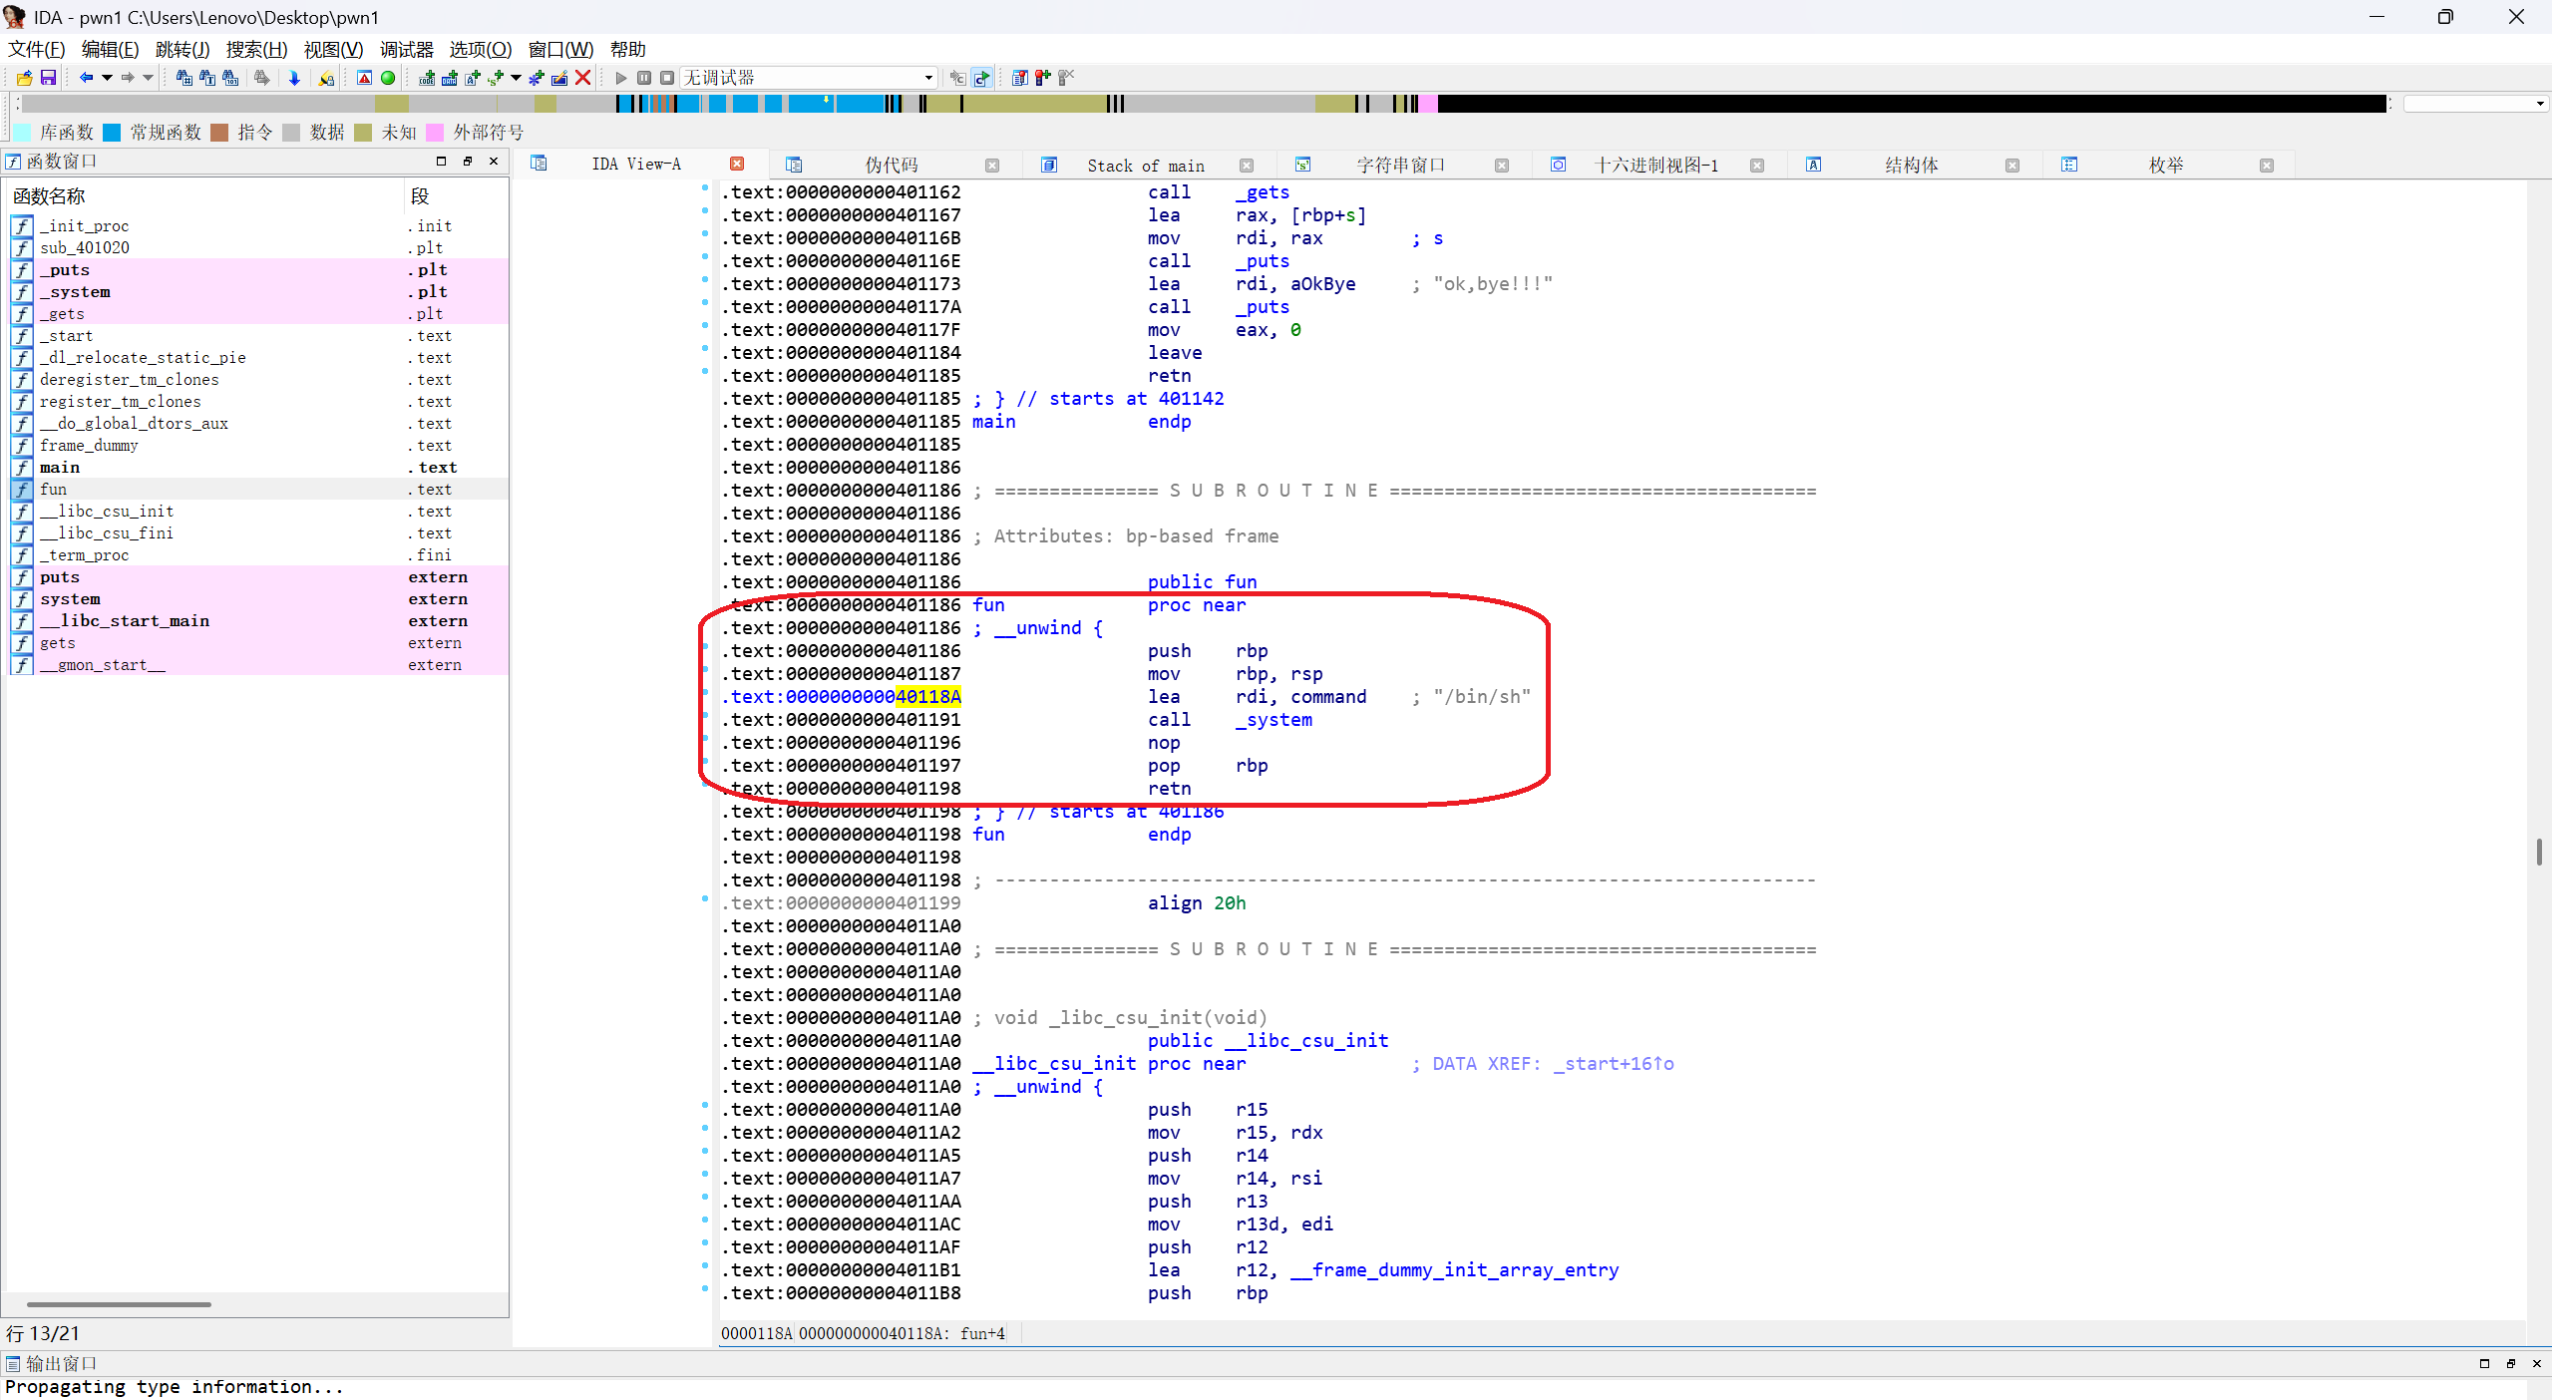Click the breakpoint list toolbar icon

tap(1019, 78)
